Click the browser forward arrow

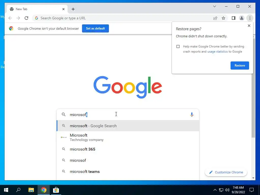click(x=18, y=18)
